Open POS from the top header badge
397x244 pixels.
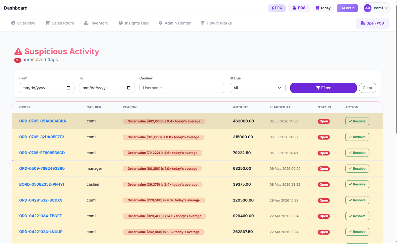[299, 8]
